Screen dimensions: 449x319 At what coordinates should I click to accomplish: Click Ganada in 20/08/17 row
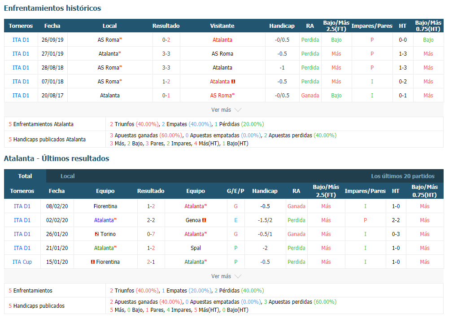[310, 96]
